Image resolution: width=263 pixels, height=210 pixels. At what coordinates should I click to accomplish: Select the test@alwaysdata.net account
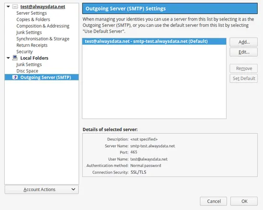tap(43, 7)
